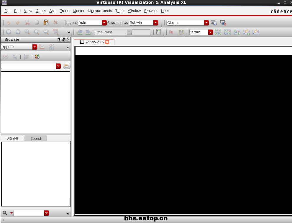Open search options arrow beside magnifier
The width and height of the screenshot is (292, 223).
pyautogui.click(x=12, y=213)
